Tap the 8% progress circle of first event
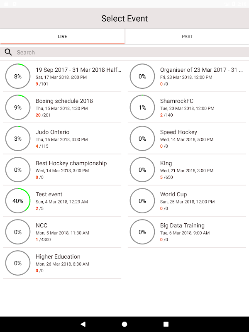Image resolution: width=249 pixels, height=332 pixels. click(18, 76)
